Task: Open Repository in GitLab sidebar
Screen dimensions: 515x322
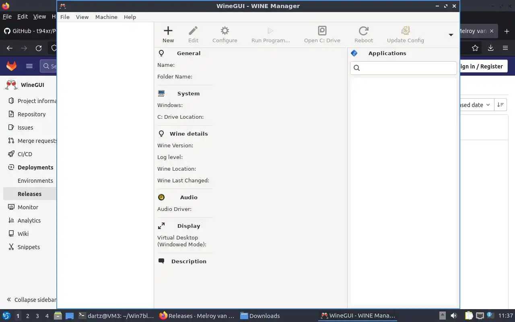Action: (x=31, y=114)
